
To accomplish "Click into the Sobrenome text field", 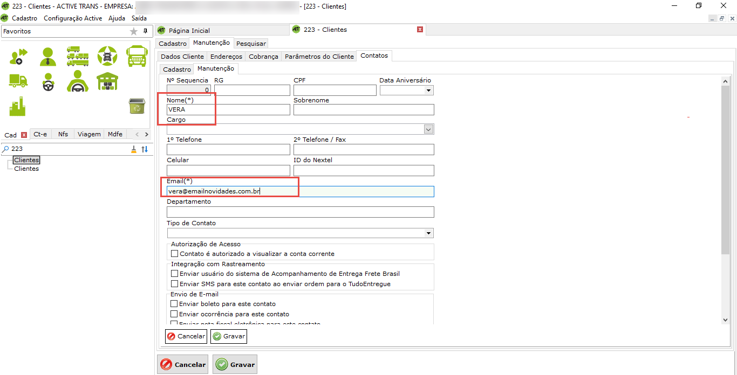I will [364, 110].
